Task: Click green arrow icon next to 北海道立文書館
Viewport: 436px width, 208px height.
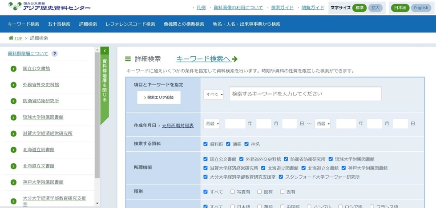Action: point(14,166)
